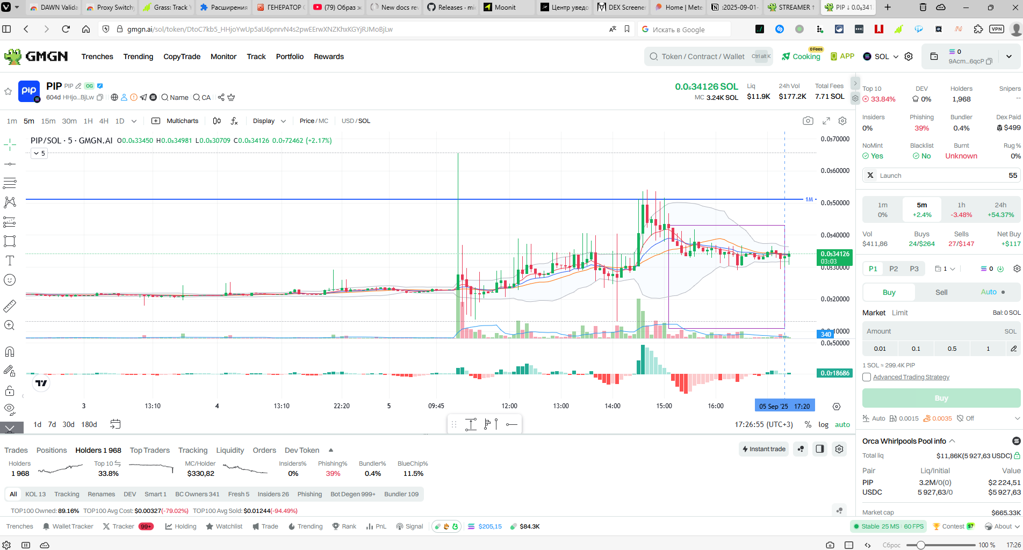Open the Display dropdown
Viewport: 1023px width, 550px height.
tap(269, 121)
